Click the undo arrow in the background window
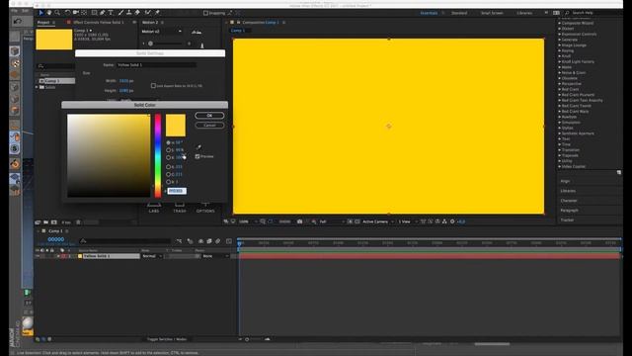 (18, 21)
